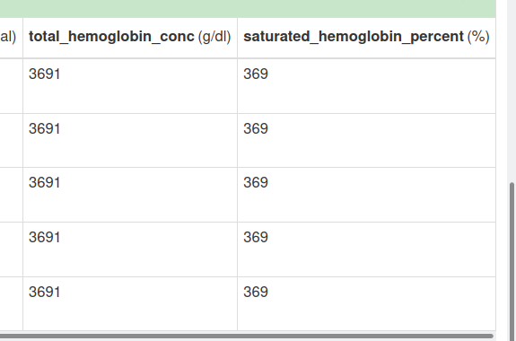516x341 pixels.
Task: Select the 3691 cell in the first row
Action: tap(130, 86)
